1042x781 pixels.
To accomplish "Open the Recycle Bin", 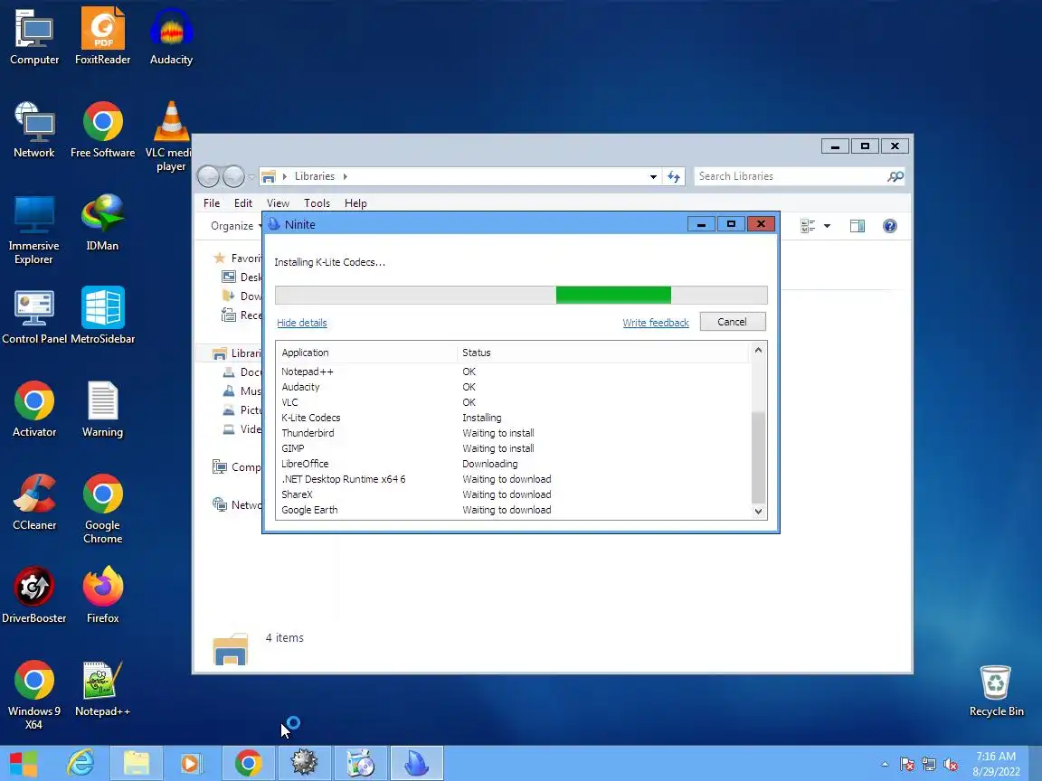I will click(996, 691).
